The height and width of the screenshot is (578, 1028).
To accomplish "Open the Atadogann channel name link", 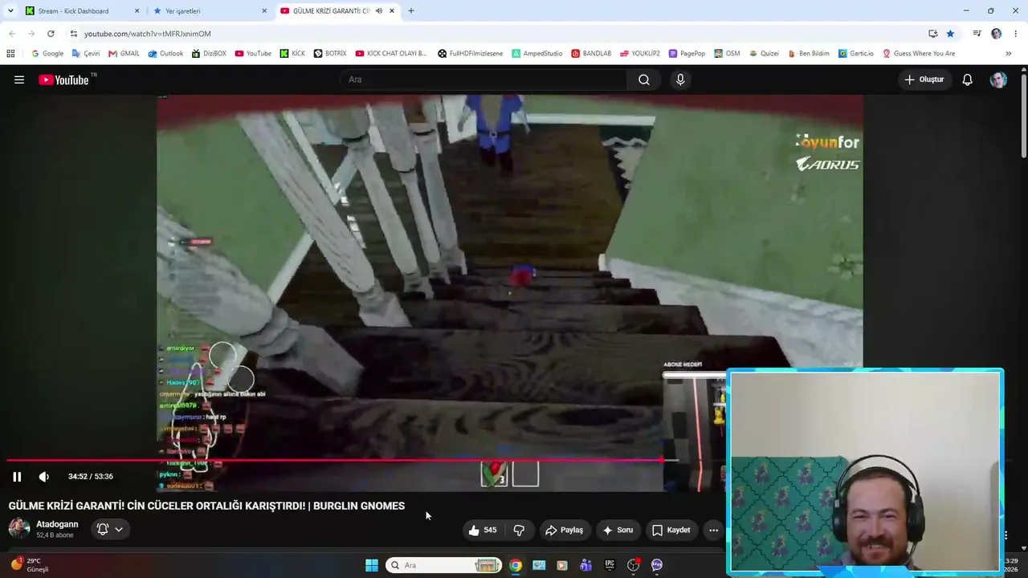I will click(x=57, y=524).
